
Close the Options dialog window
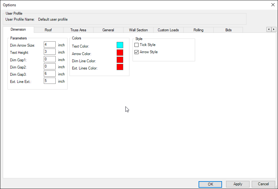coord(273,5)
